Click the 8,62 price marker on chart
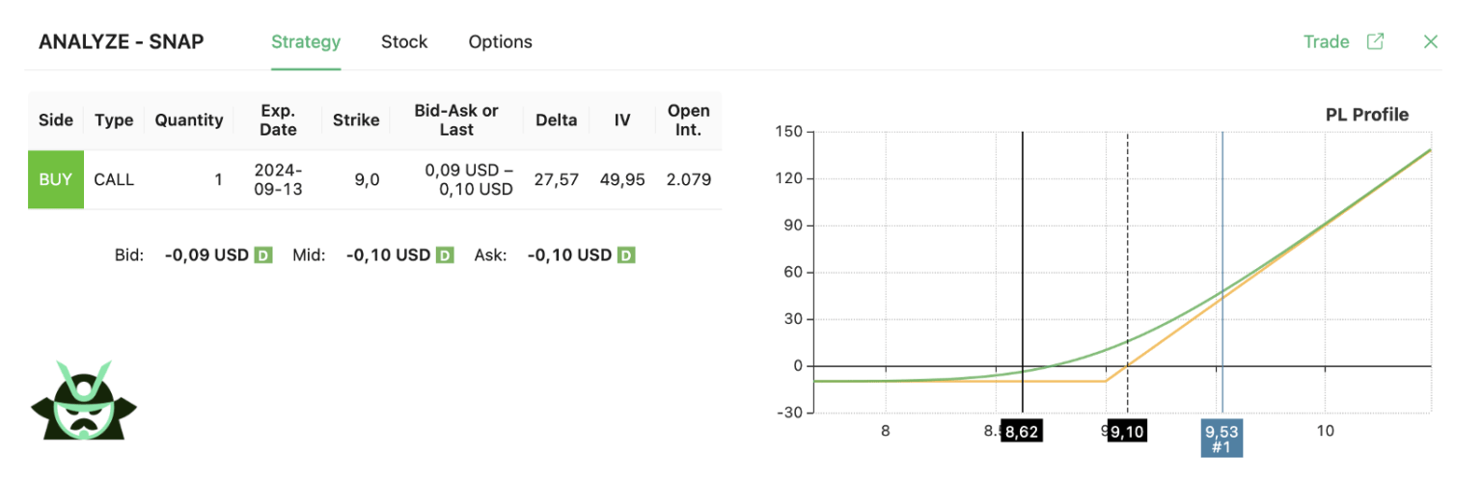Screen dimensions: 1482x480 1022,431
